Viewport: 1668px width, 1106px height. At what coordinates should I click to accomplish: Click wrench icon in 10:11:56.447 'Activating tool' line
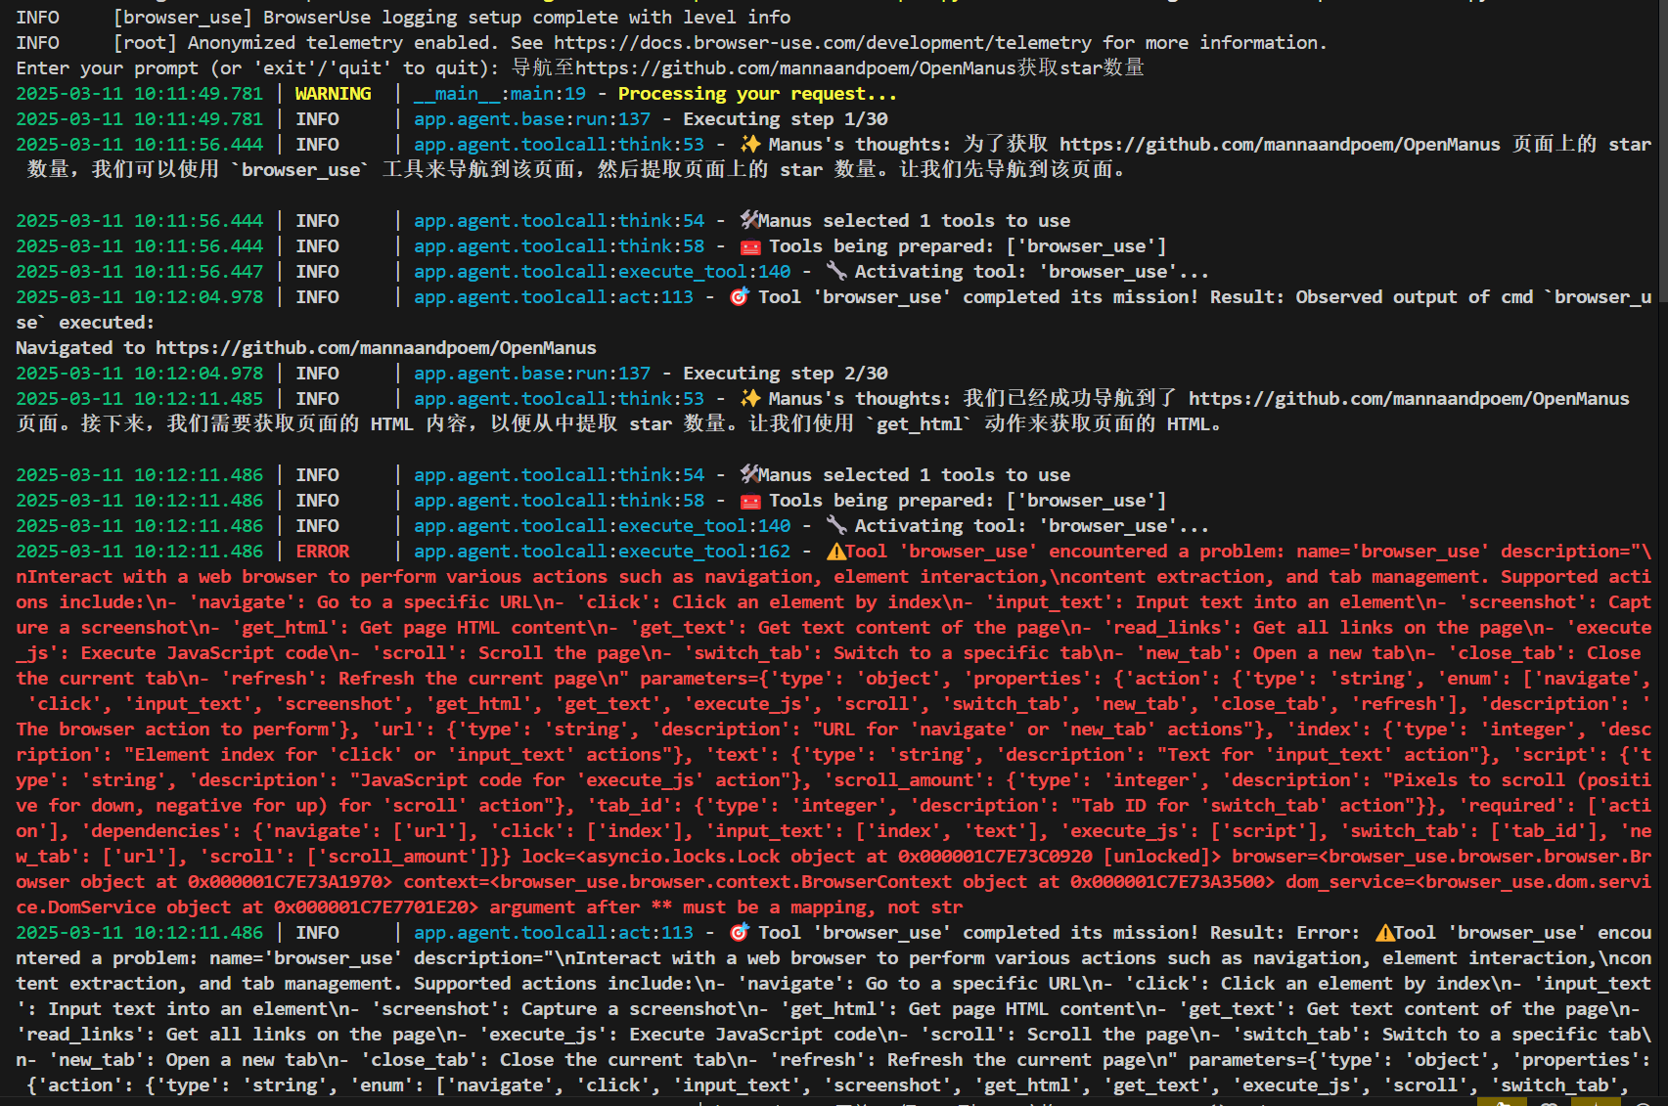(836, 272)
